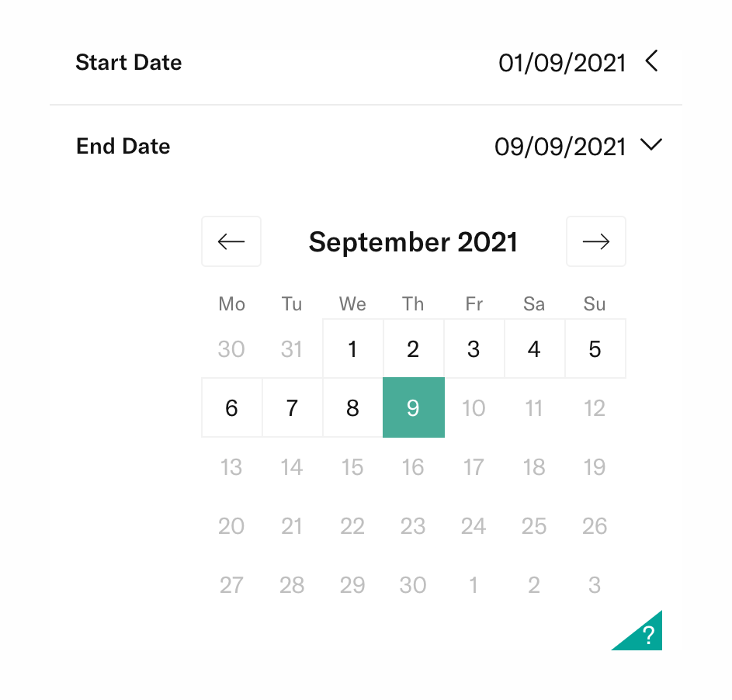Click the date 09/09/2021 text
732x700 pixels.
point(560,146)
